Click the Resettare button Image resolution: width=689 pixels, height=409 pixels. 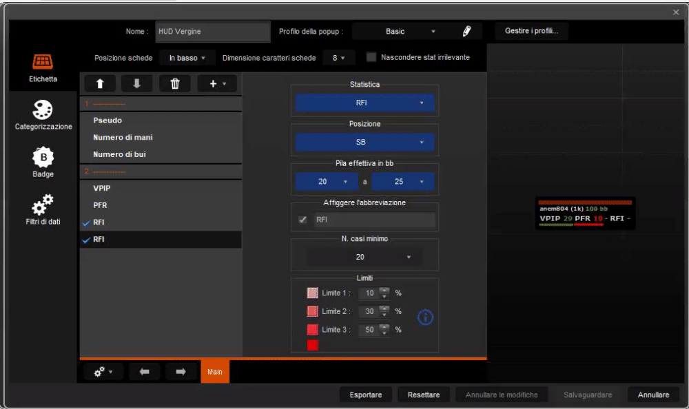click(x=424, y=395)
